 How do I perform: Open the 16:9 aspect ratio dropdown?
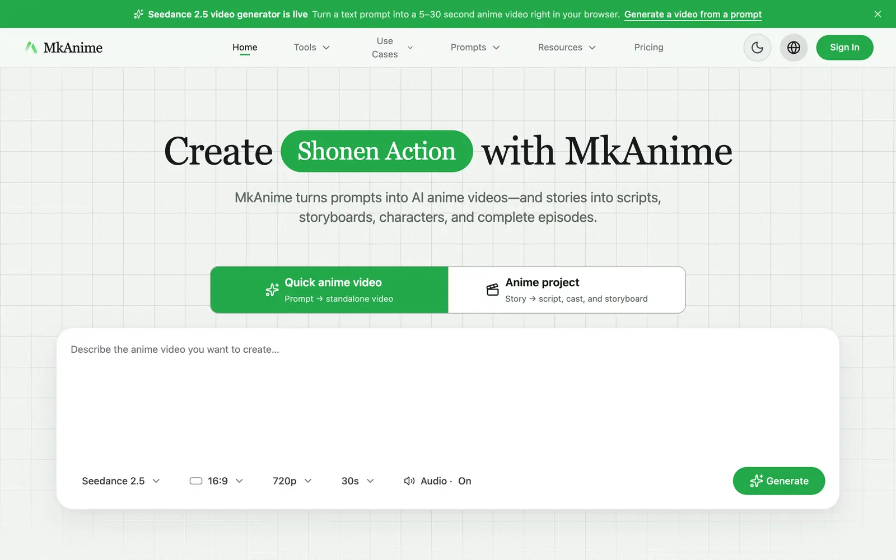(x=216, y=481)
